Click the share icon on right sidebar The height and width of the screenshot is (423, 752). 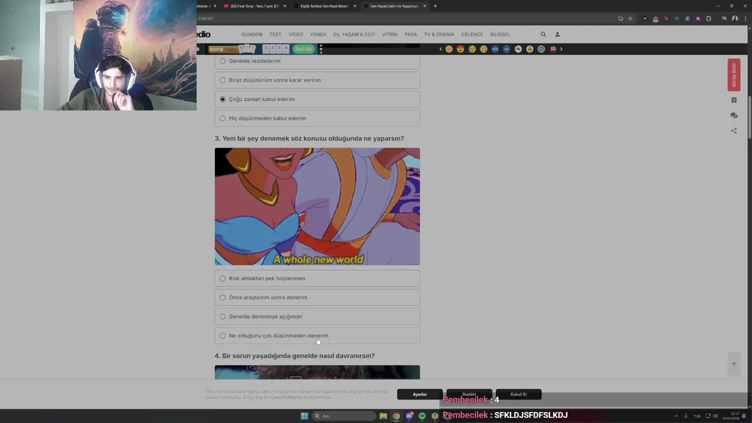pyautogui.click(x=734, y=131)
